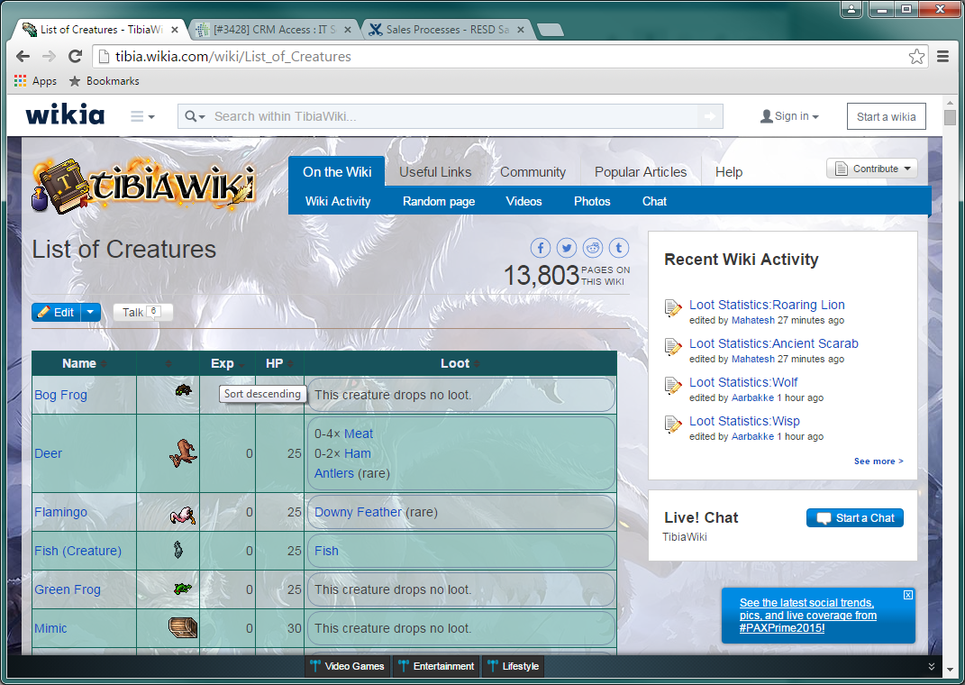The height and width of the screenshot is (685, 965).
Task: Click the wikia logo
Action: coord(65,115)
